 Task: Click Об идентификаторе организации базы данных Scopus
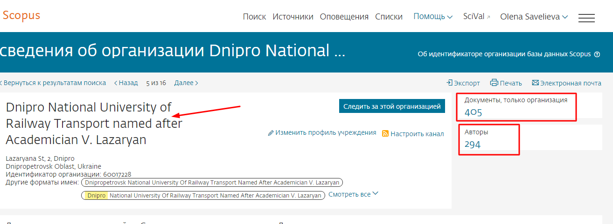[504, 54]
